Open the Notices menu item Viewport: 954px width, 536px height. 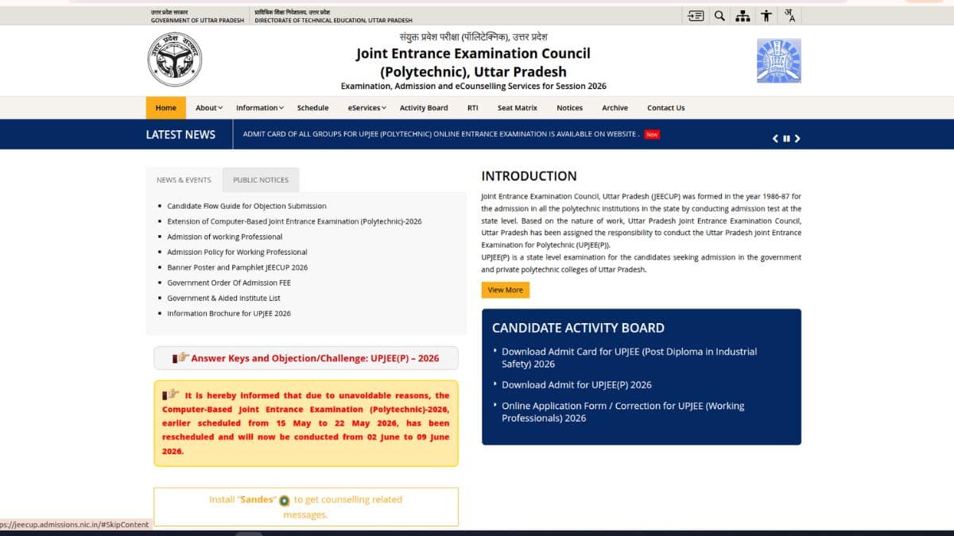(569, 108)
